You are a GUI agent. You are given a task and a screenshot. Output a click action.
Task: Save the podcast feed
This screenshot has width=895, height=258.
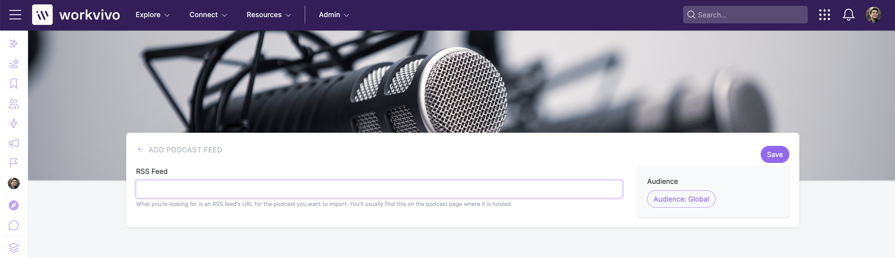pyautogui.click(x=774, y=155)
